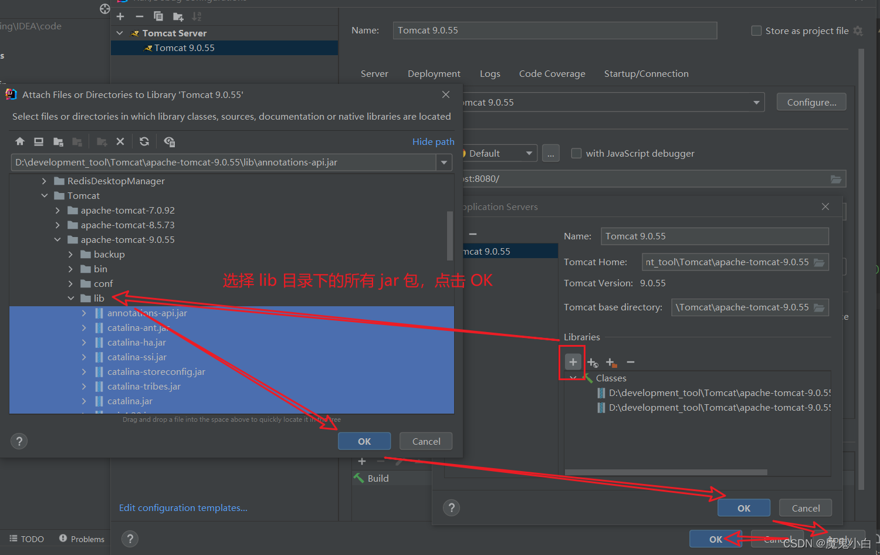
Task: Click the New Folder icon in chooser toolbar
Action: pyautogui.click(x=101, y=141)
